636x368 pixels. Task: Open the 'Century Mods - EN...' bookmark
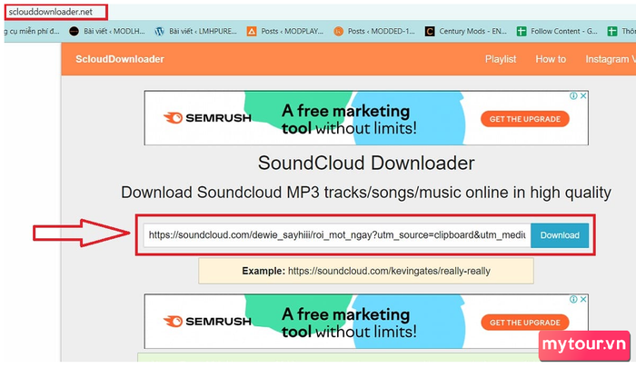tap(465, 31)
